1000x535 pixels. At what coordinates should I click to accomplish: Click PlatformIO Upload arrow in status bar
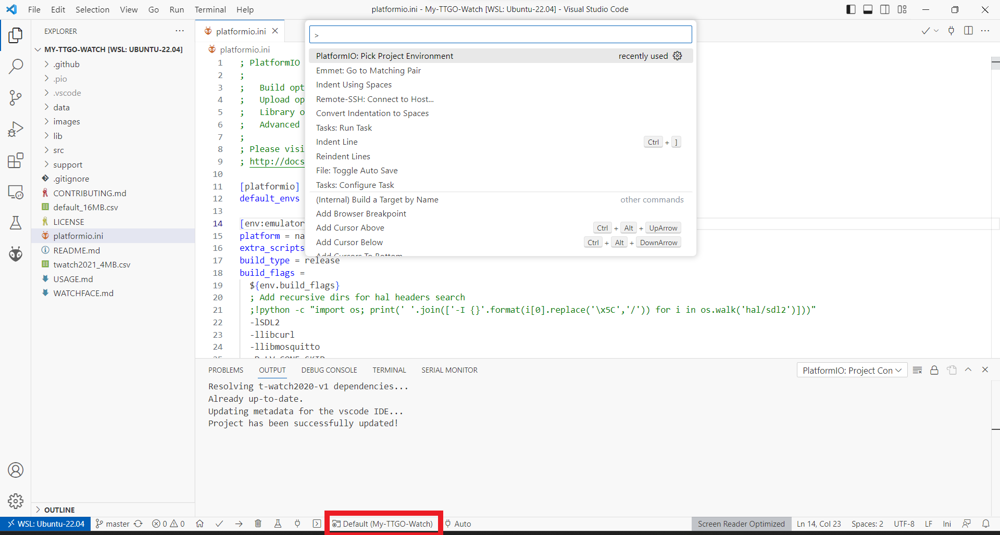click(x=239, y=524)
